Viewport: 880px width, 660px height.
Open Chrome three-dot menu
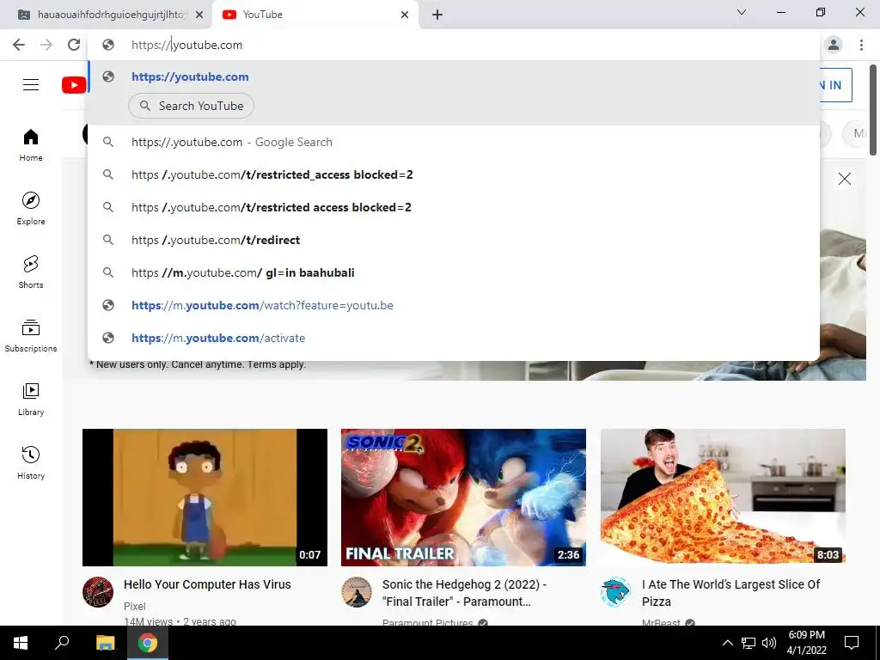click(861, 45)
